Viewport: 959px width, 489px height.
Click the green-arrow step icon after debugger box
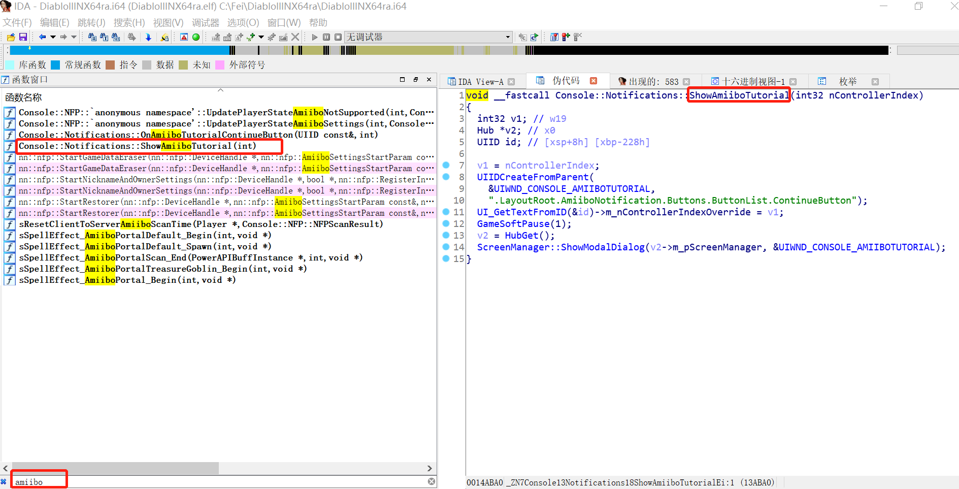pyautogui.click(x=534, y=37)
